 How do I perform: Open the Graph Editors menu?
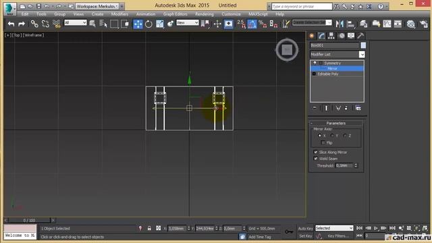click(x=175, y=14)
